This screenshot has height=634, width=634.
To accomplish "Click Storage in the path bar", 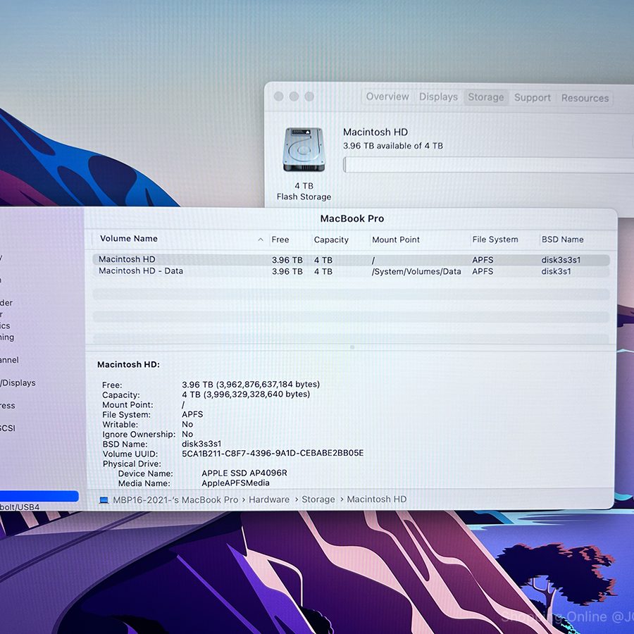I will [318, 499].
